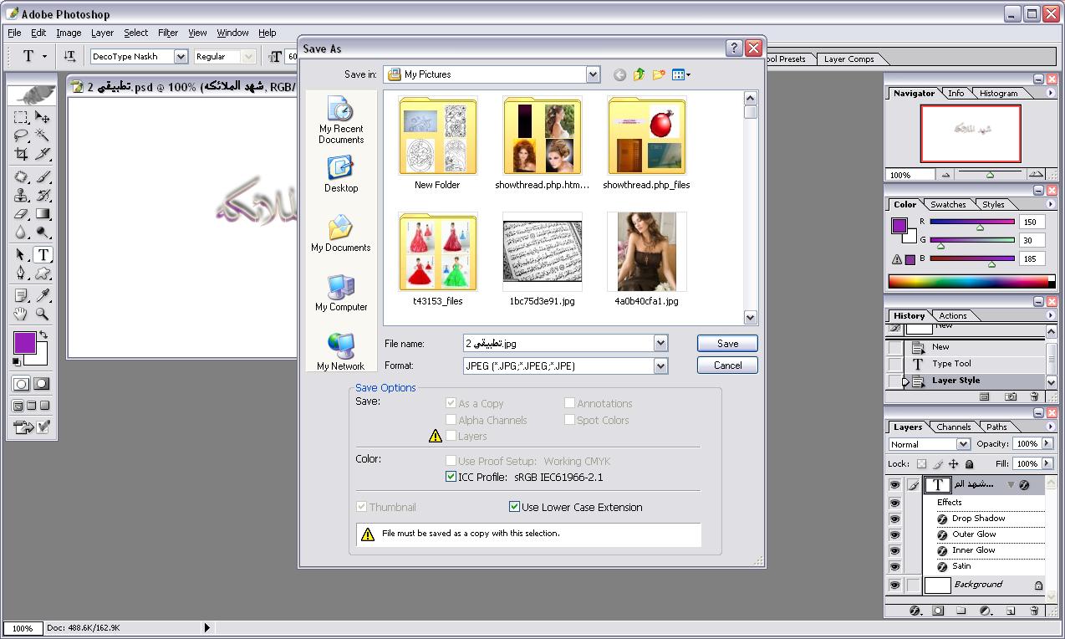Image resolution: width=1065 pixels, height=639 pixels.
Task: Hide the Background layer with its eye icon
Action: tap(894, 585)
